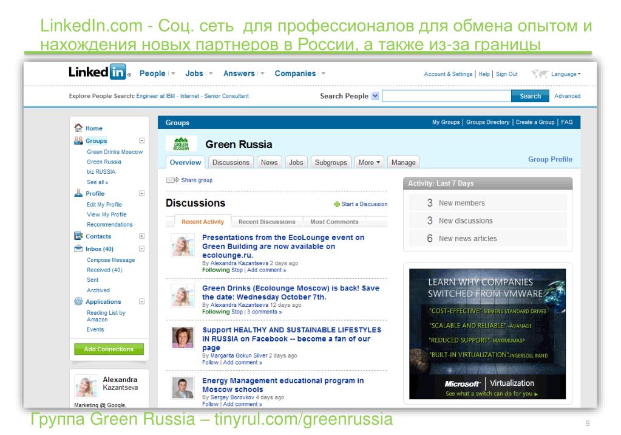Collapse the Applications sidebar section

(142, 301)
